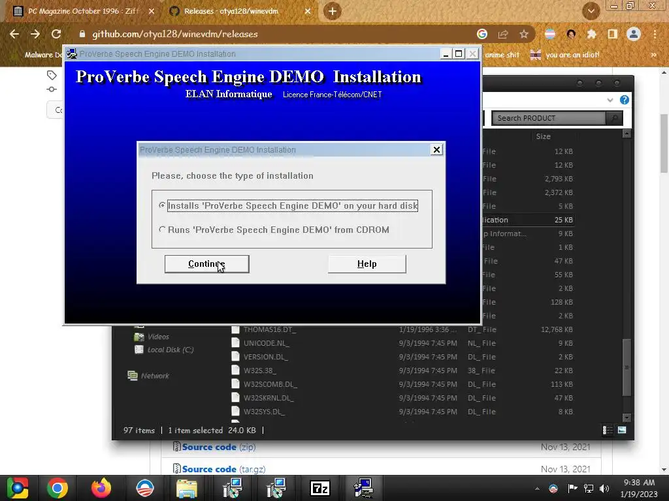Close the winevdm Releases browser tab
This screenshot has width=669, height=501.
308,12
